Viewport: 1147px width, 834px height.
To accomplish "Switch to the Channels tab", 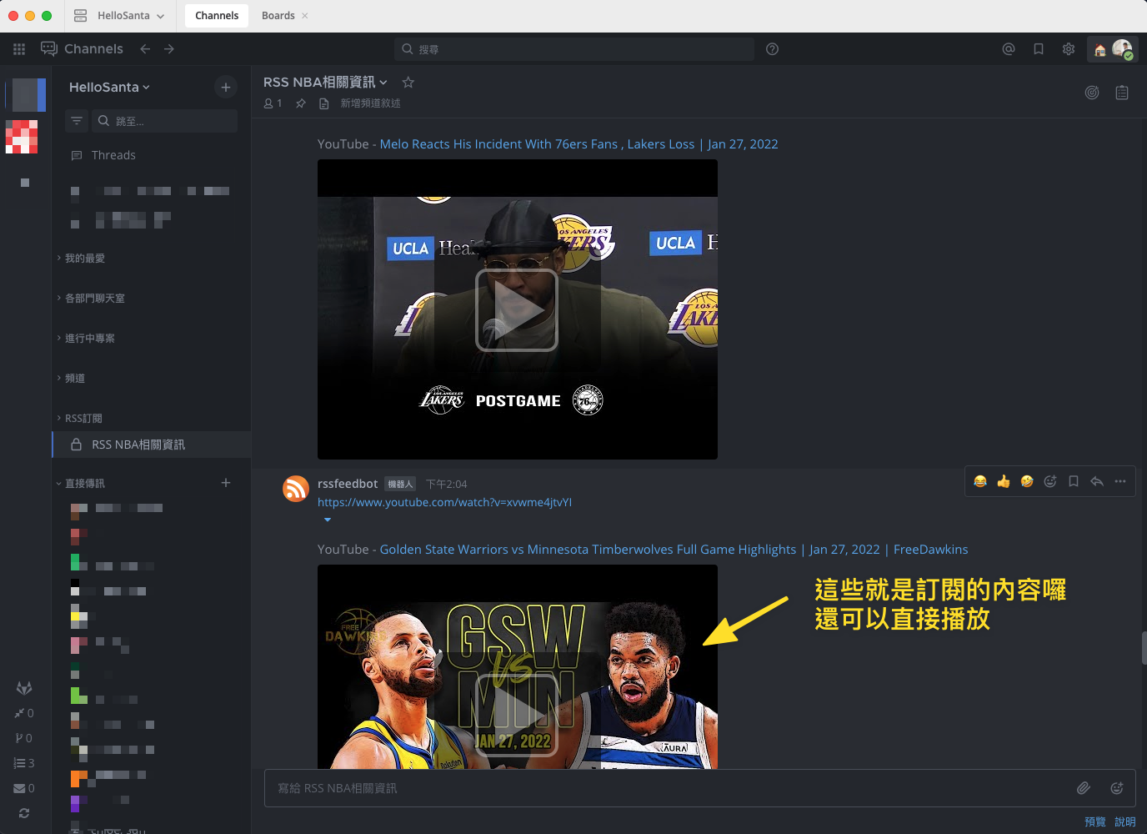I will [217, 16].
